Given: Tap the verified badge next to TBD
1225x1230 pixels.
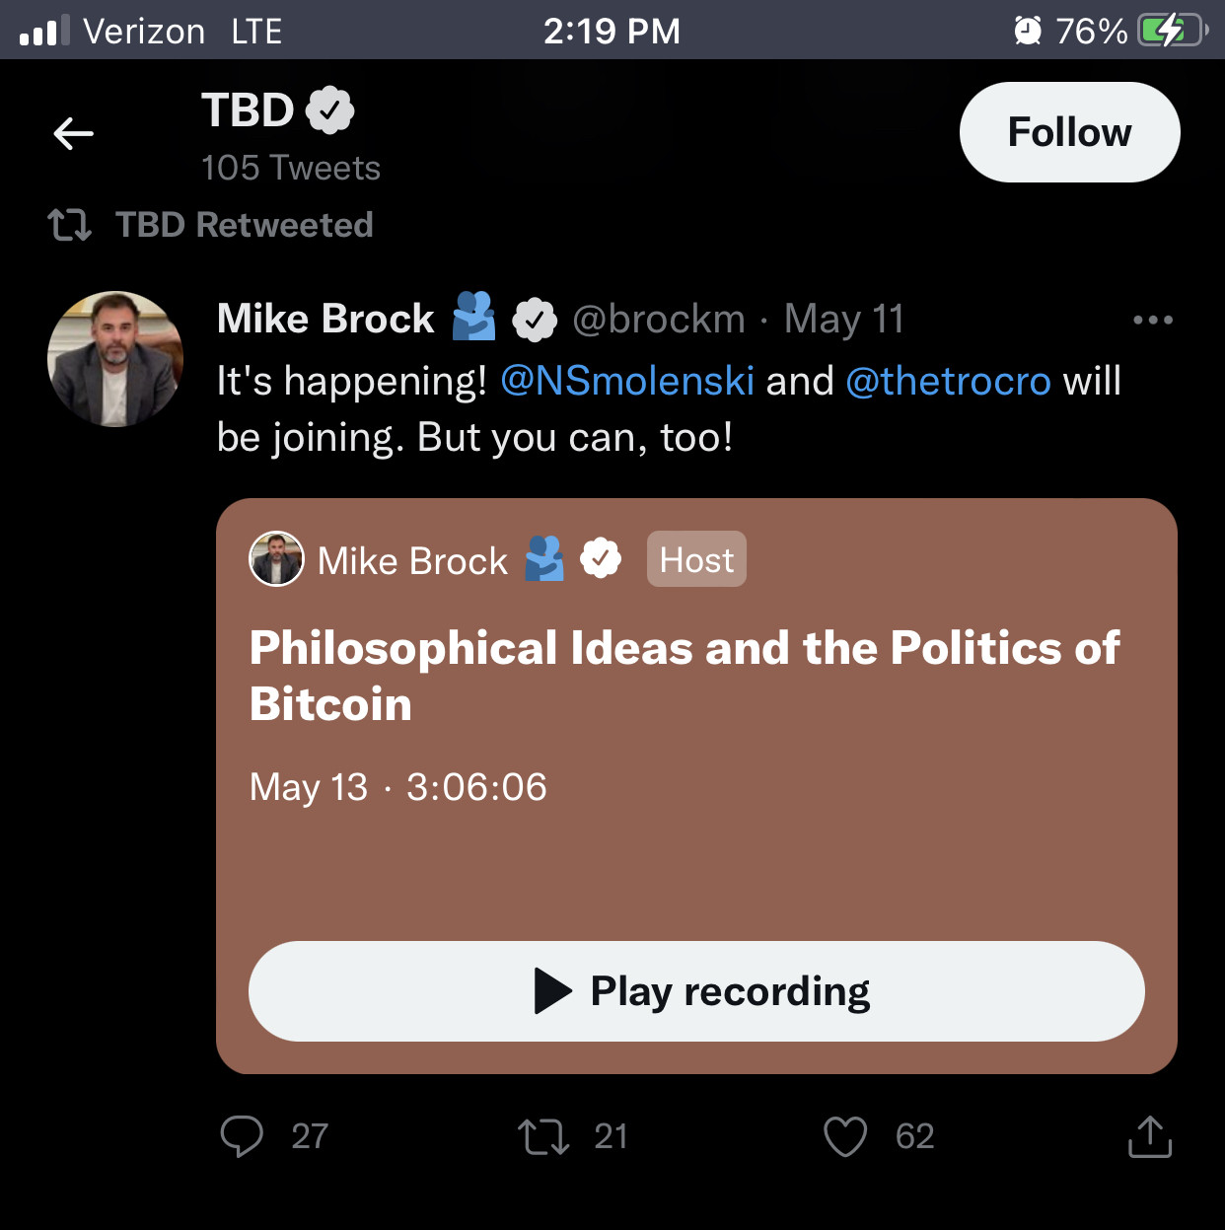Looking at the screenshot, I should [x=329, y=110].
